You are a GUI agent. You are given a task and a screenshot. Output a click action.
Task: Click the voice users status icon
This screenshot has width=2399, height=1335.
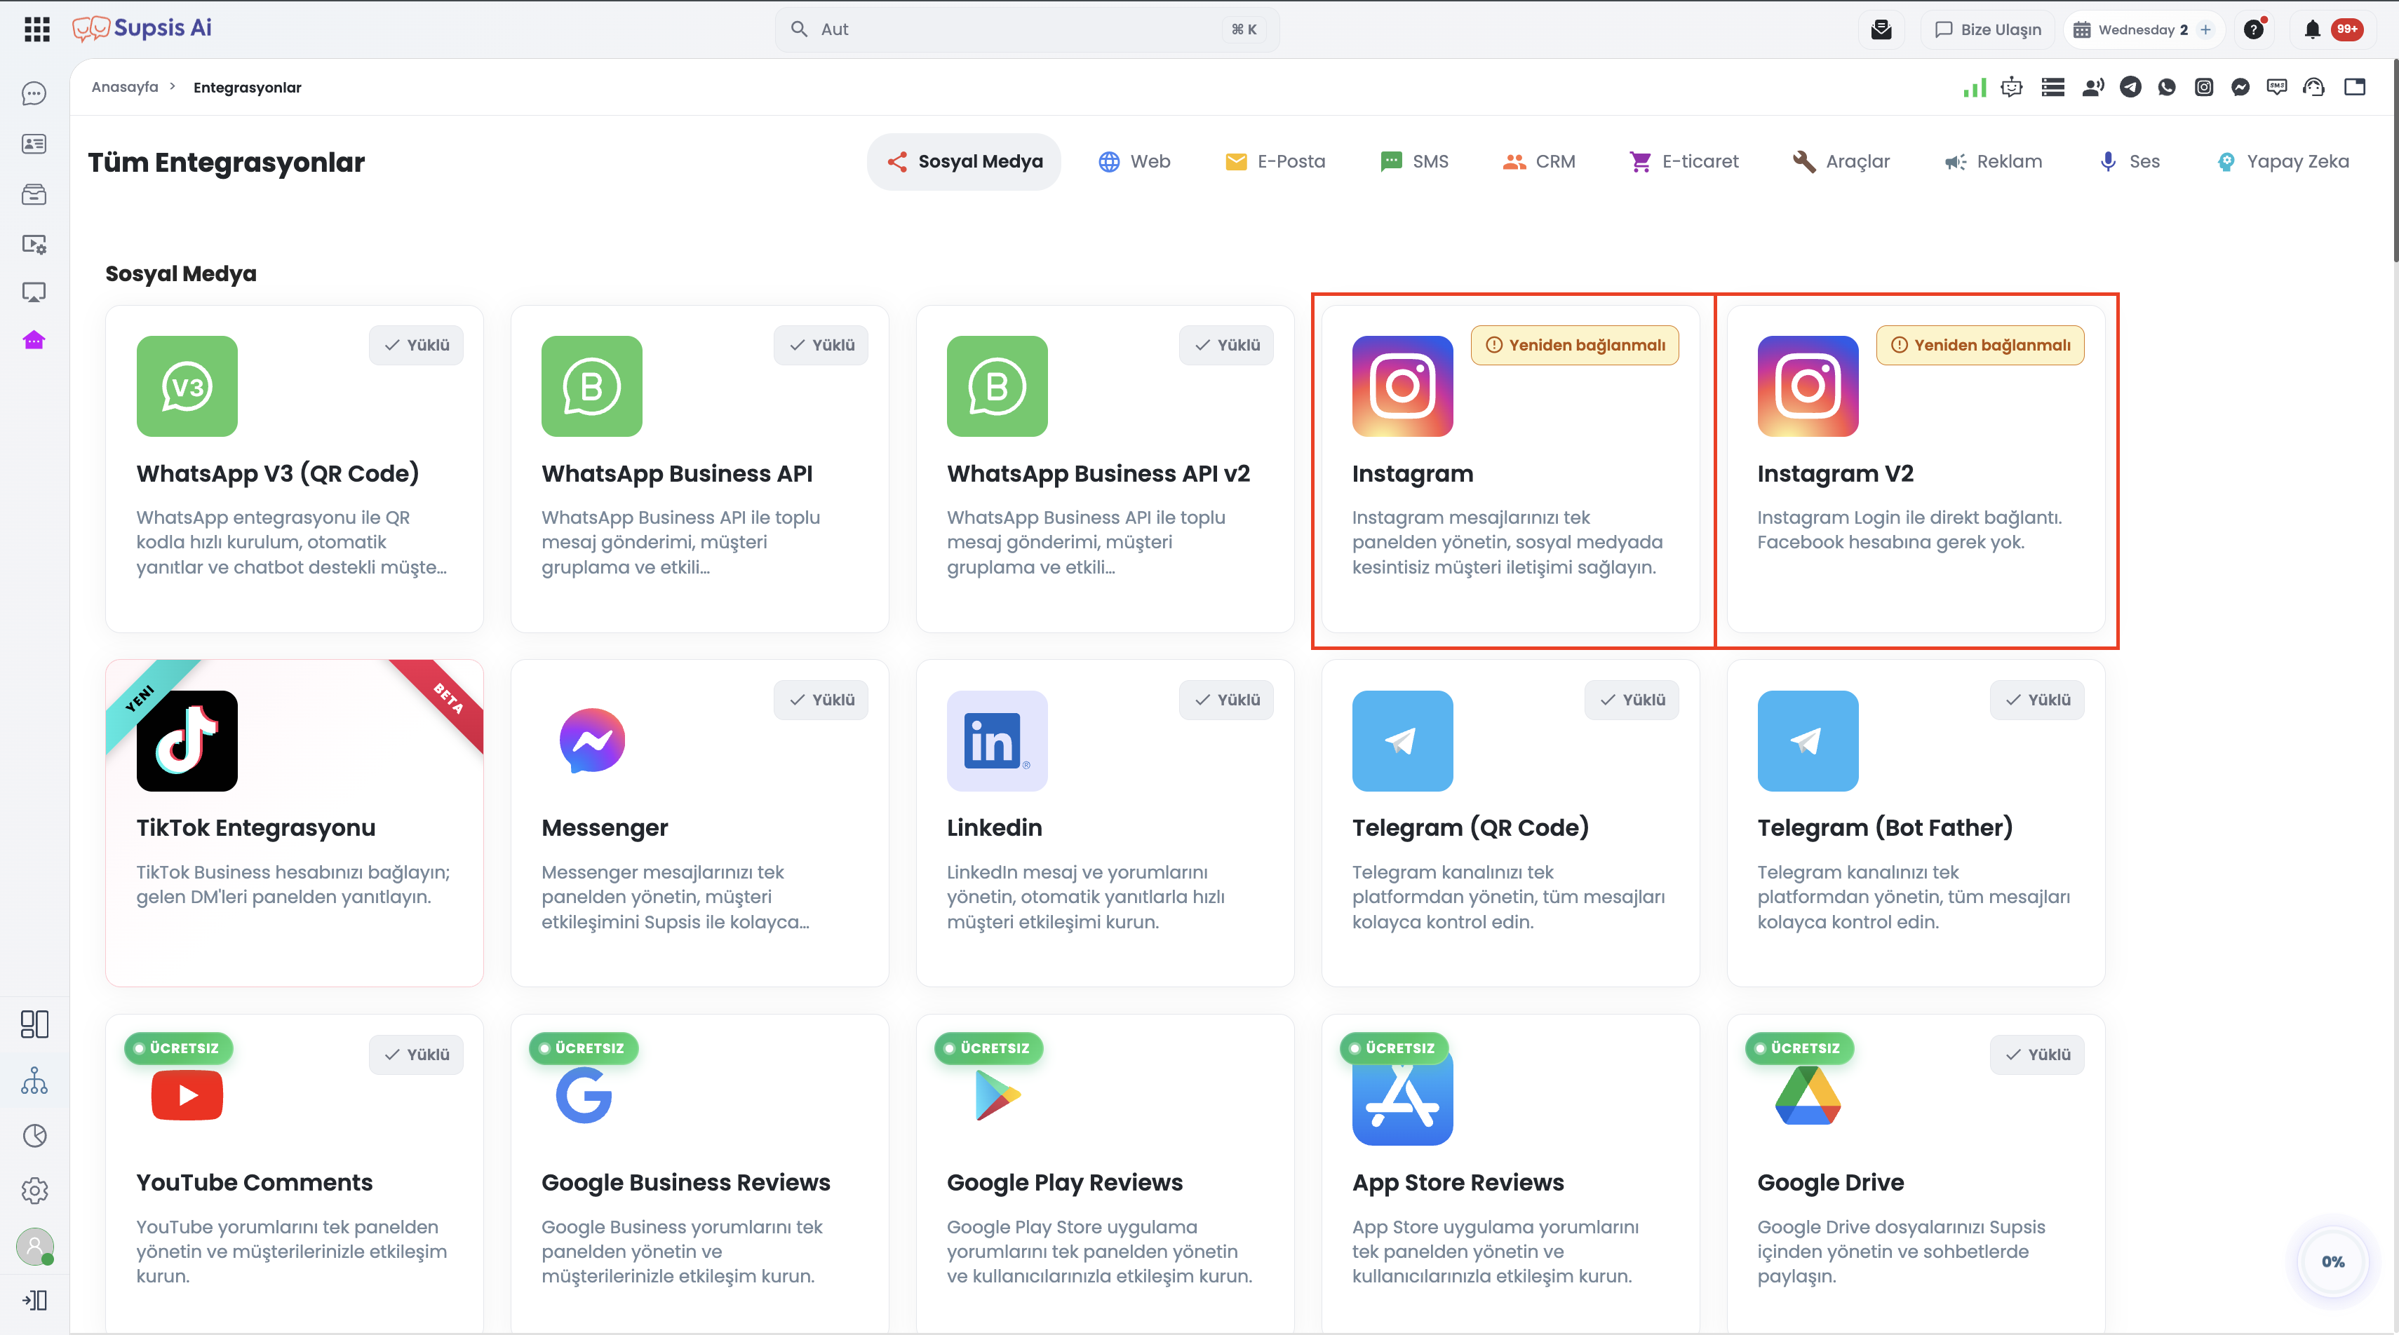click(x=2092, y=86)
